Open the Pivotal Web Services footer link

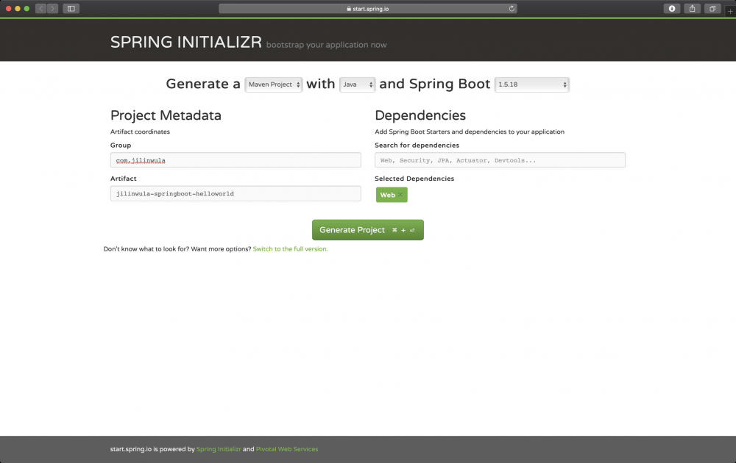(287, 449)
